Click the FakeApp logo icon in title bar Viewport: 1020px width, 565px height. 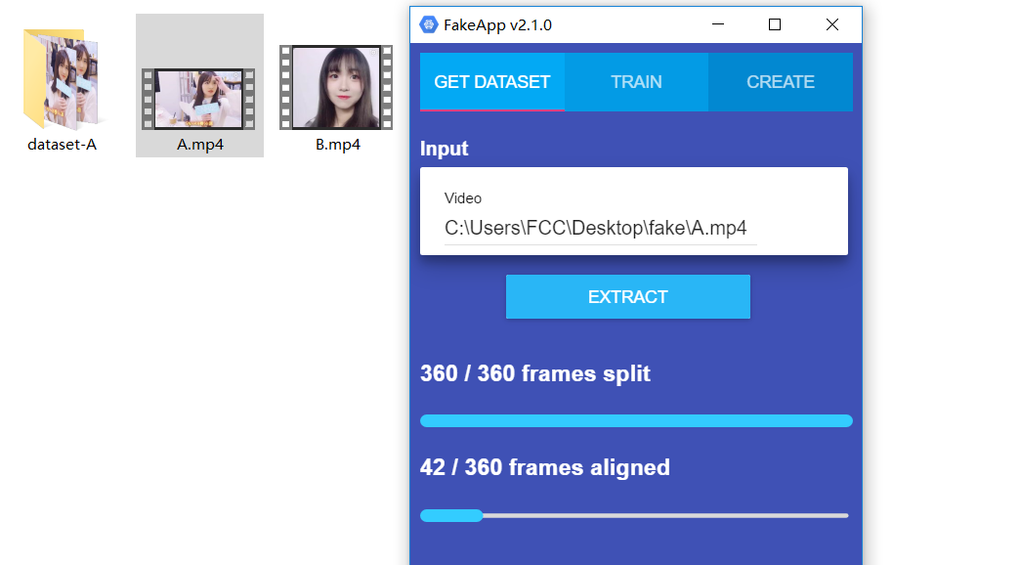pyautogui.click(x=429, y=24)
